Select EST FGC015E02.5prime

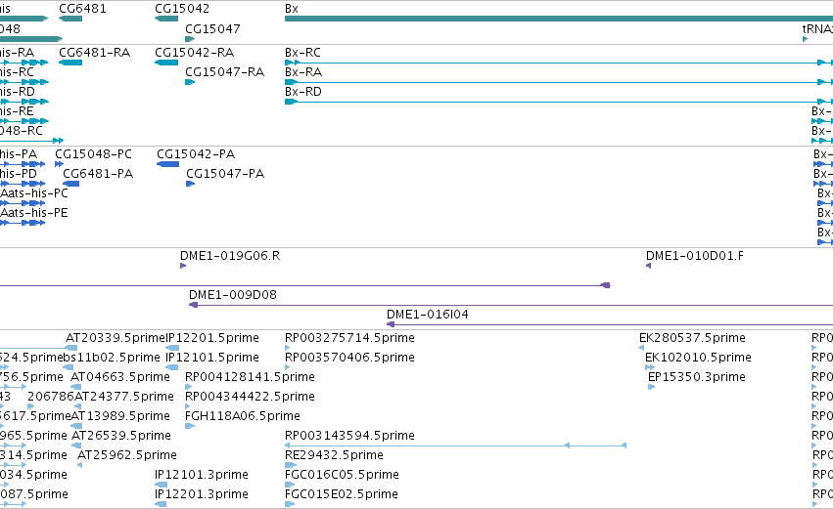pos(341,494)
